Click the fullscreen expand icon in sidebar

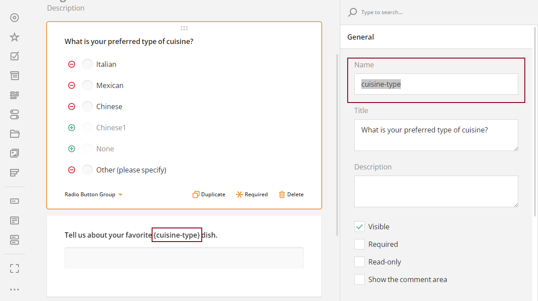(x=14, y=268)
